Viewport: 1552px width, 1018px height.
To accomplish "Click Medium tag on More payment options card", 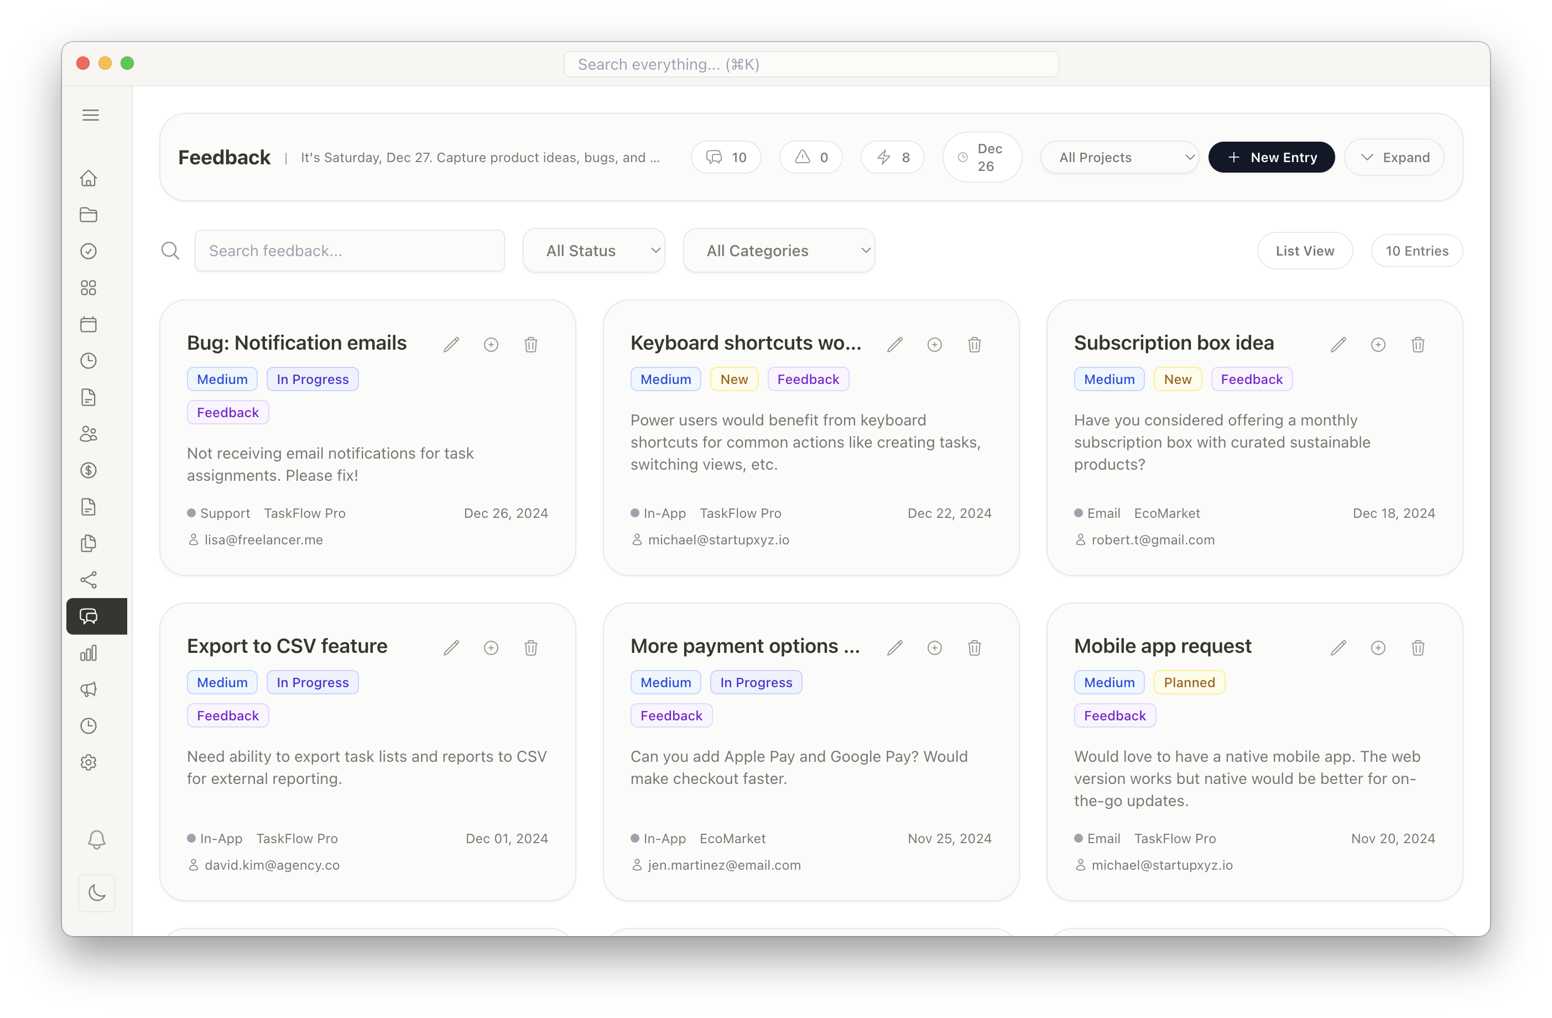I will point(665,682).
